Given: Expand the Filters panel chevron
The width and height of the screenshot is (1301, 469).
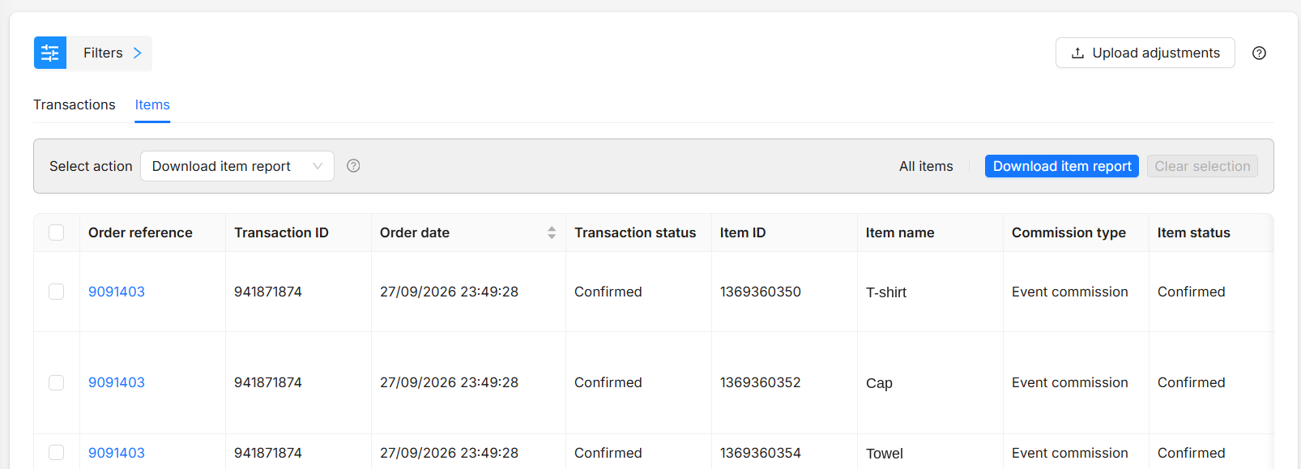Looking at the screenshot, I should [x=138, y=53].
